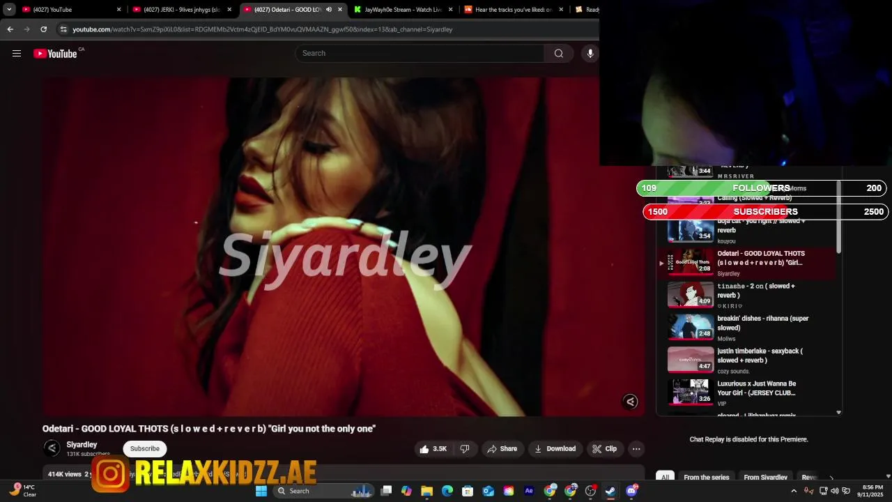This screenshot has height=502, width=892.
Task: Switch to the 'JERKI - 9lives' tab
Action: [x=181, y=10]
